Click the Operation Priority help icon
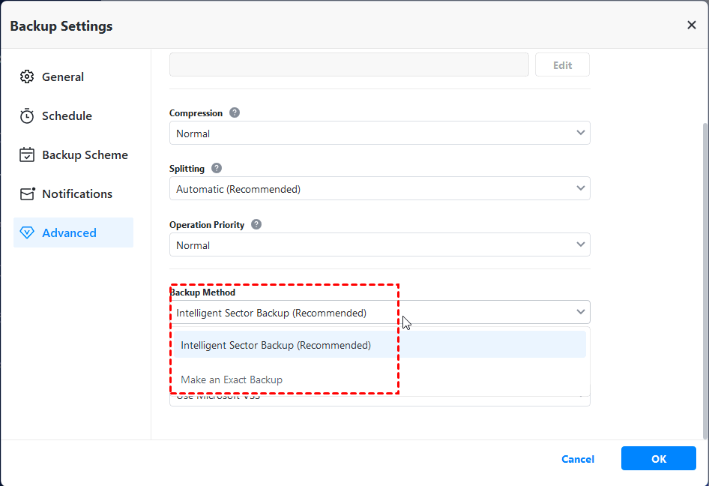Screen dimensions: 709x486 (x=256, y=224)
